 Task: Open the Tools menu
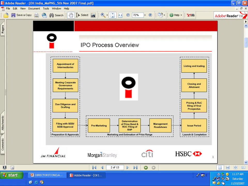(46, 9)
